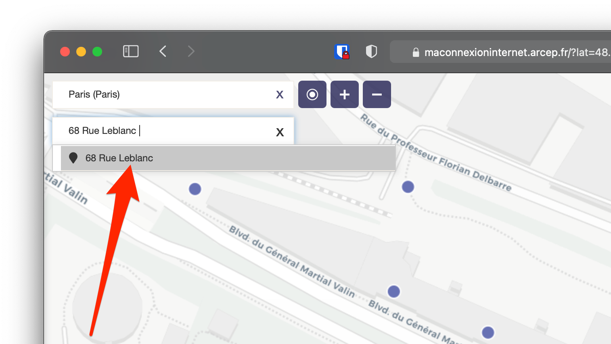Click the padlock icon in the address bar
611x344 pixels.
click(416, 52)
